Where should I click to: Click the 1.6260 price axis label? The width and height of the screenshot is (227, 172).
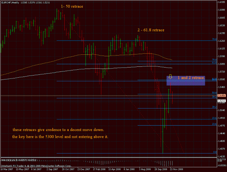click(222, 41)
